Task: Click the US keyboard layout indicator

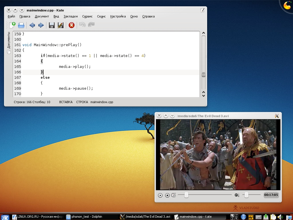Action: click(259, 217)
